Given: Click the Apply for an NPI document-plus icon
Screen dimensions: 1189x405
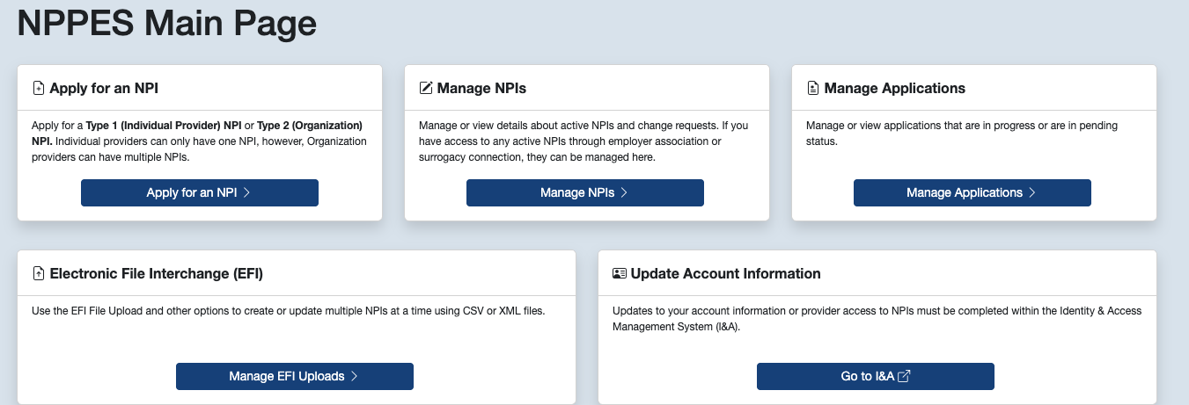Looking at the screenshot, I should coord(38,89).
